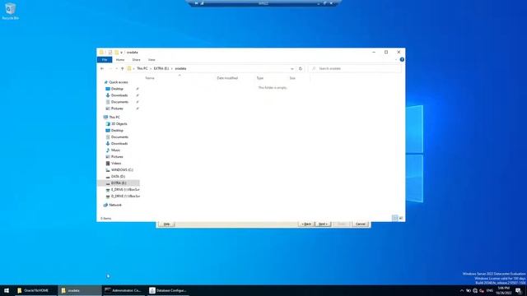Screen dimensions: 527x296
Task: Switch to large icons view via status bar icon
Action: pyautogui.click(x=401, y=218)
